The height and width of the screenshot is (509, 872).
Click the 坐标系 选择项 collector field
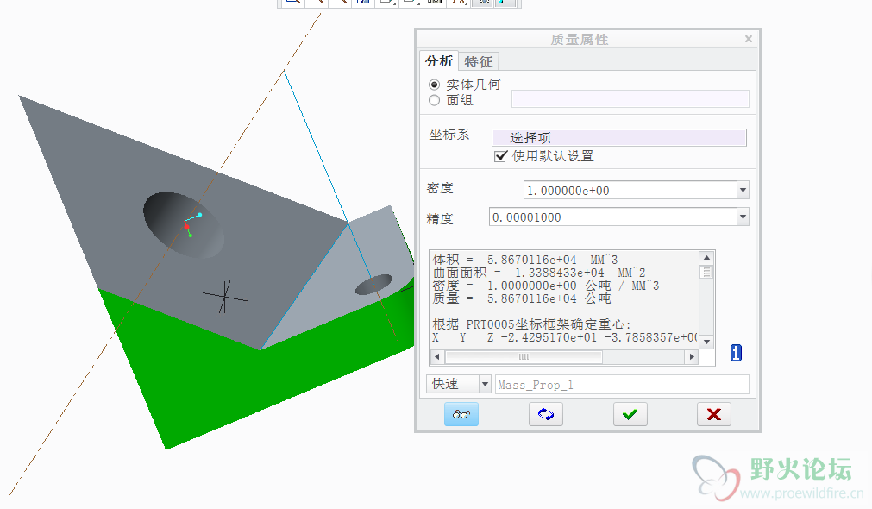click(619, 137)
